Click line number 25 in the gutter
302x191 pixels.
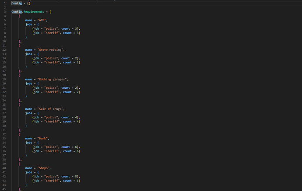(x=4, y=104)
